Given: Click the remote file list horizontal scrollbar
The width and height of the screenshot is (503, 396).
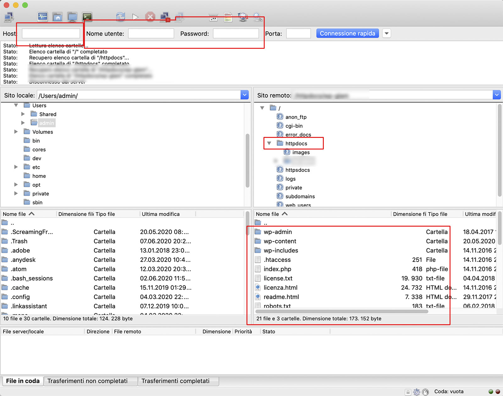Looking at the screenshot, I should (x=341, y=312).
